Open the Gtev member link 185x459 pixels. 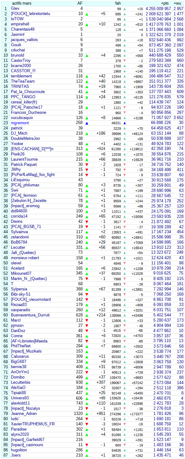point(15,9)
